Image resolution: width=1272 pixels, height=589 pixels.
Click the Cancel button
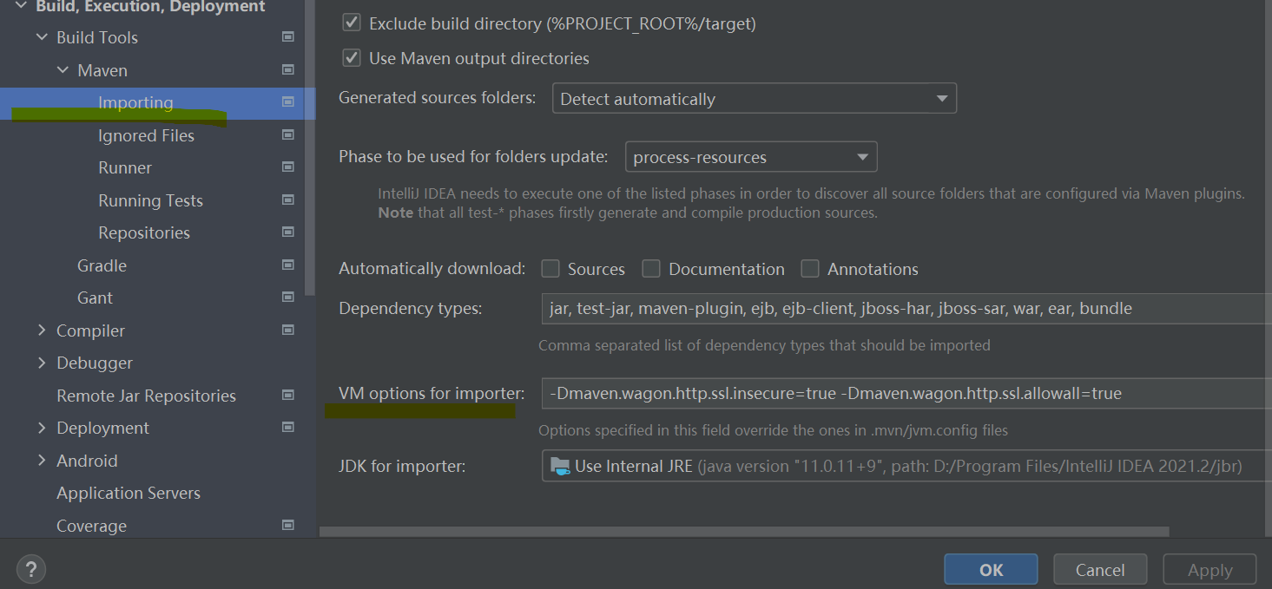1100,570
